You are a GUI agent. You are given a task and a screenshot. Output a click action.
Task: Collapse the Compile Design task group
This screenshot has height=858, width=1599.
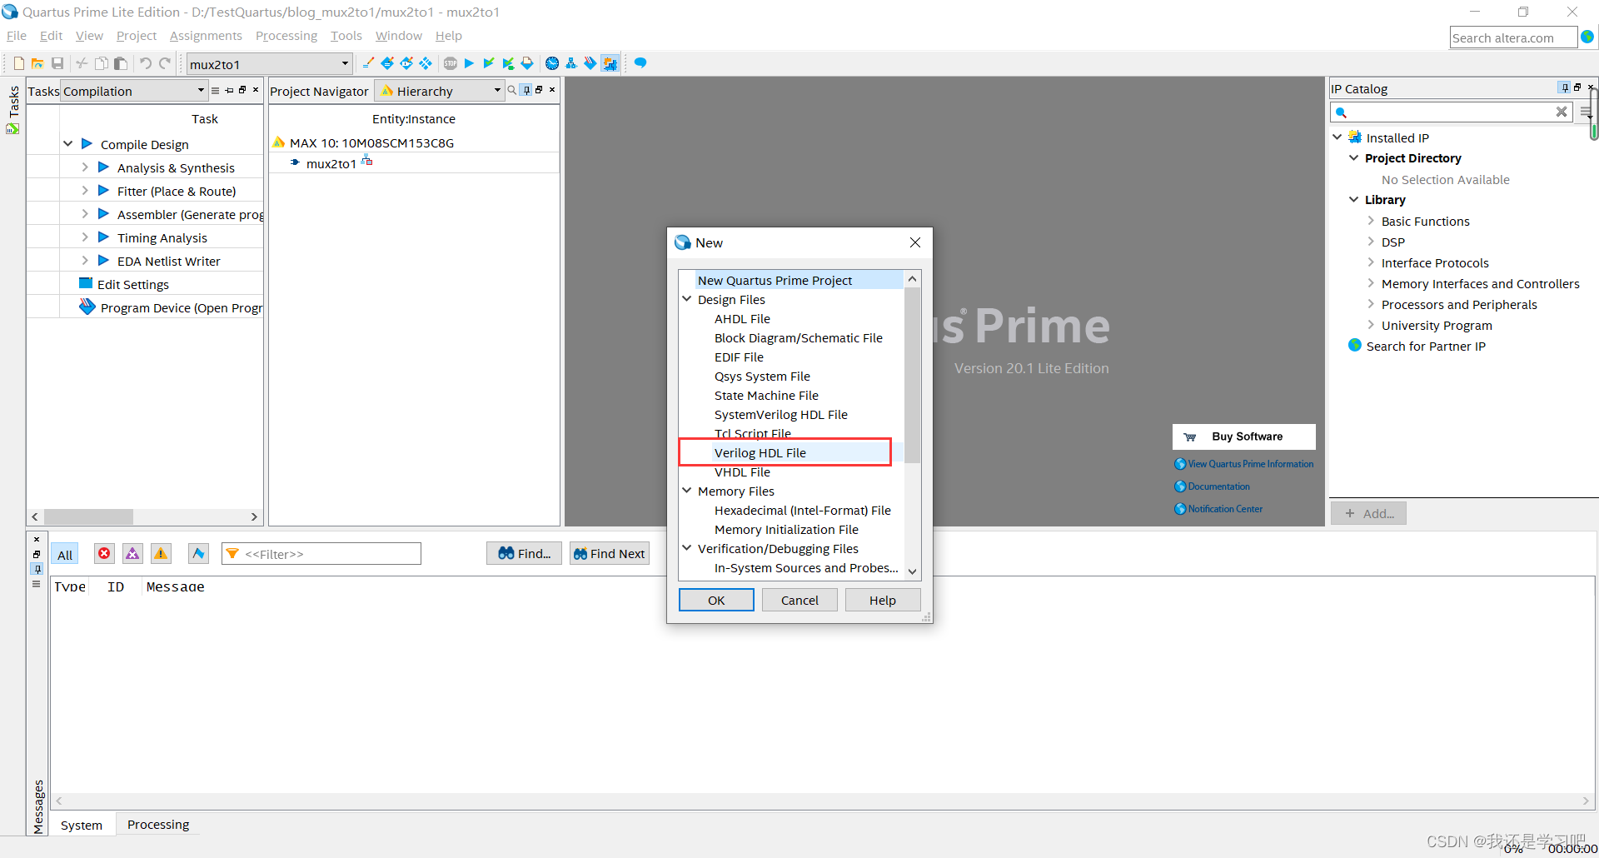click(68, 144)
